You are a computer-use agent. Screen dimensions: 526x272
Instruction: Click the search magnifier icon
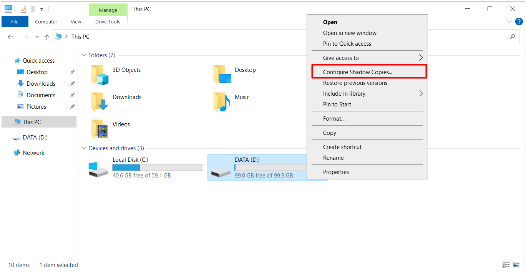512,37
